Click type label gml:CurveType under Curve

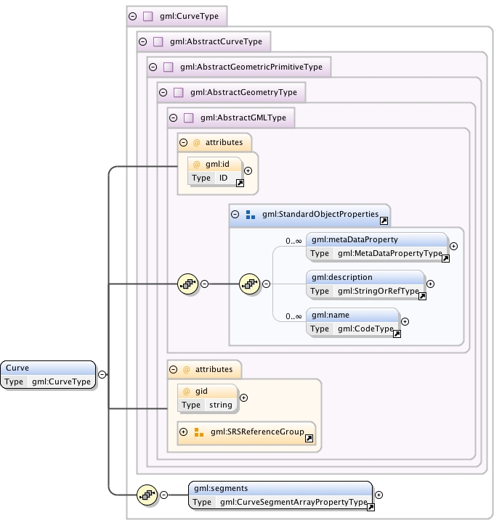(61, 381)
